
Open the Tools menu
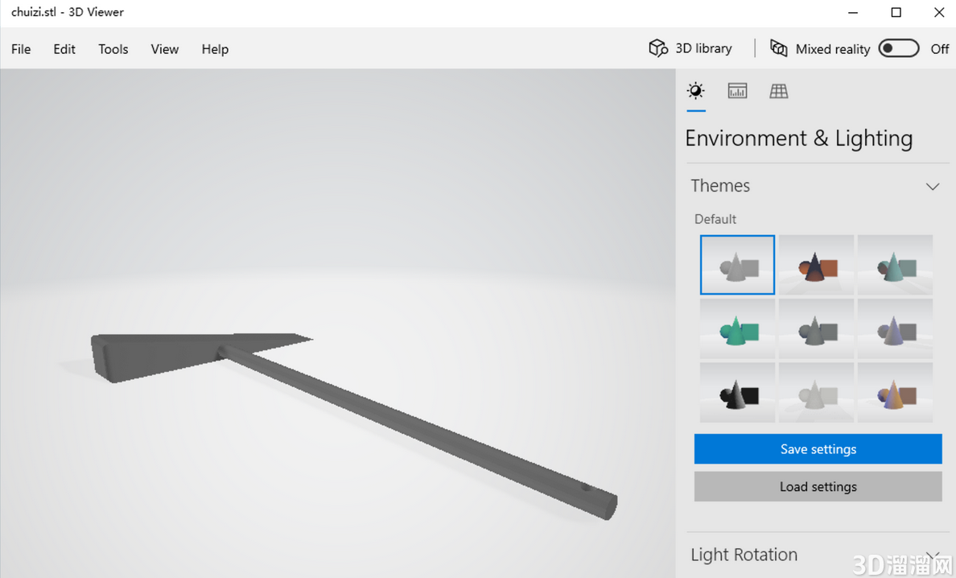(x=113, y=49)
